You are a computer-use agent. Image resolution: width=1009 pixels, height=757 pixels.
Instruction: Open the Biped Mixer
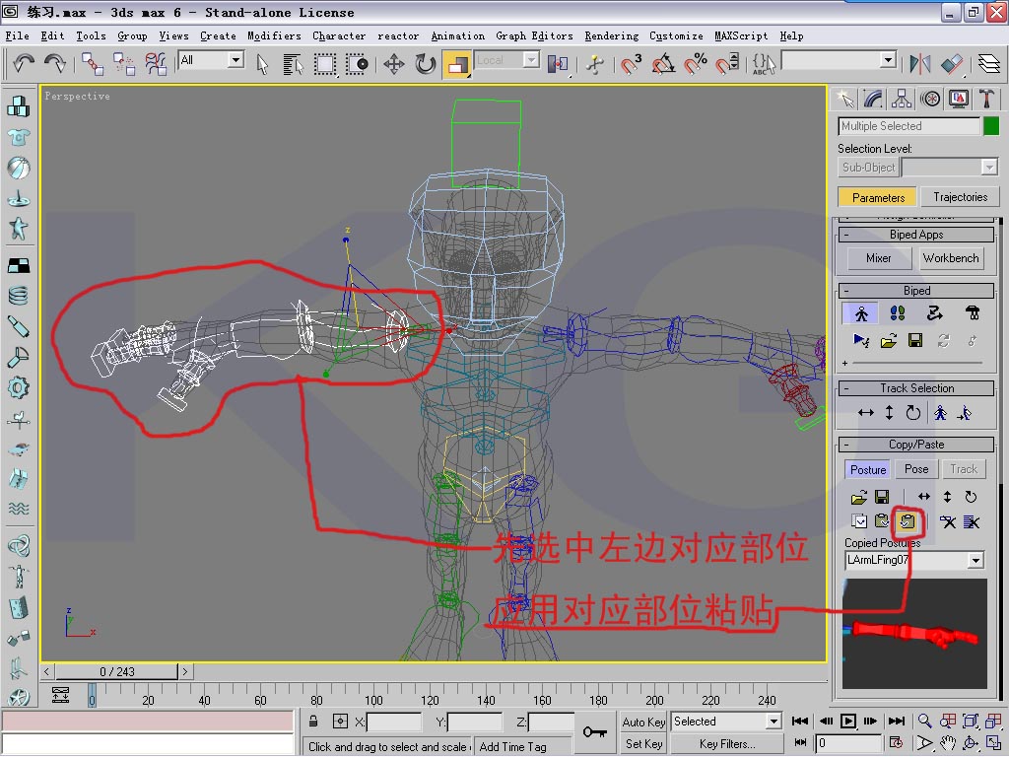click(x=878, y=259)
